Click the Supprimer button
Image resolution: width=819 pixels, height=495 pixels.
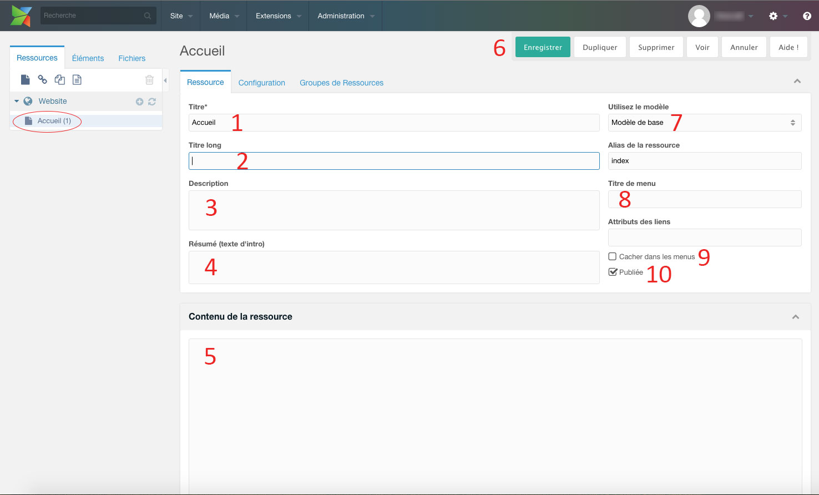pos(656,47)
